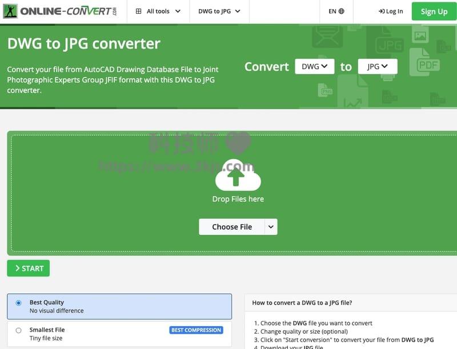
Task: Click the globe language icon
Action: (341, 11)
